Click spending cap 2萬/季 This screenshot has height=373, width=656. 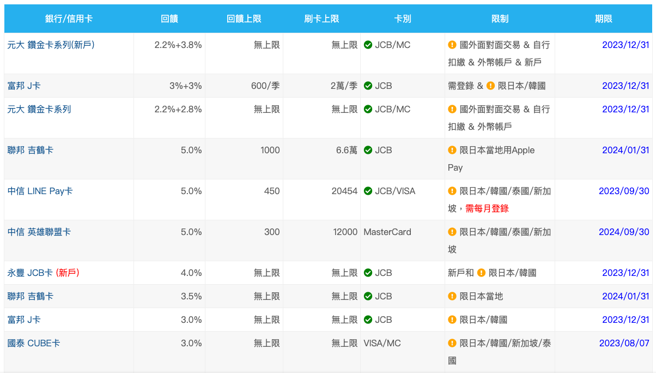click(344, 86)
